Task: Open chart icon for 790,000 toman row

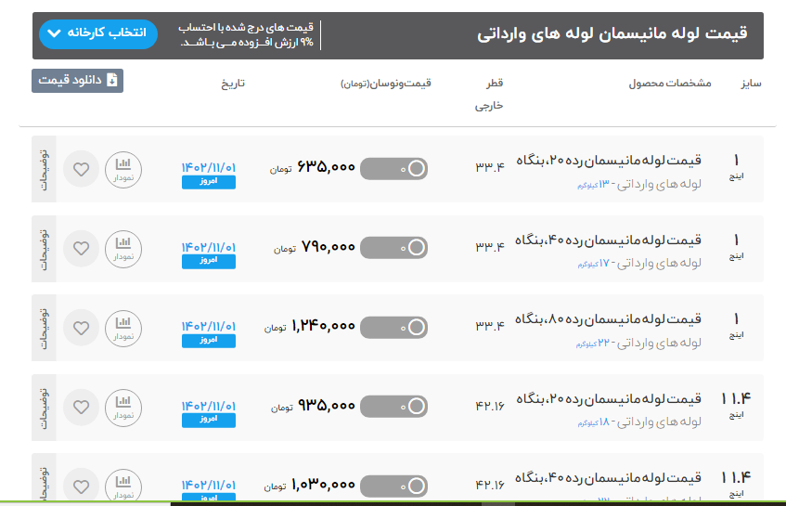Action: (122, 248)
